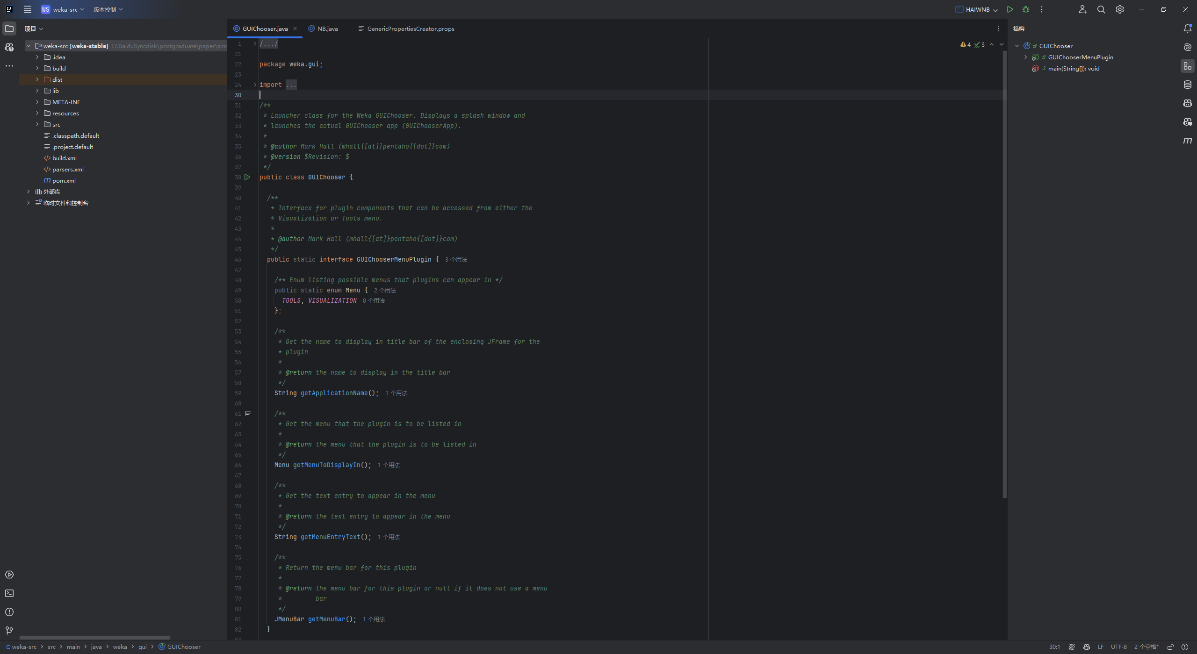Expand the .idea folder
The width and height of the screenshot is (1197, 654).
[x=37, y=57]
